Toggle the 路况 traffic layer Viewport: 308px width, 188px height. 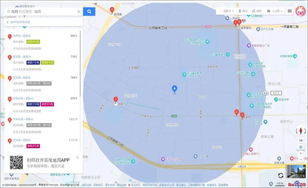(243, 11)
